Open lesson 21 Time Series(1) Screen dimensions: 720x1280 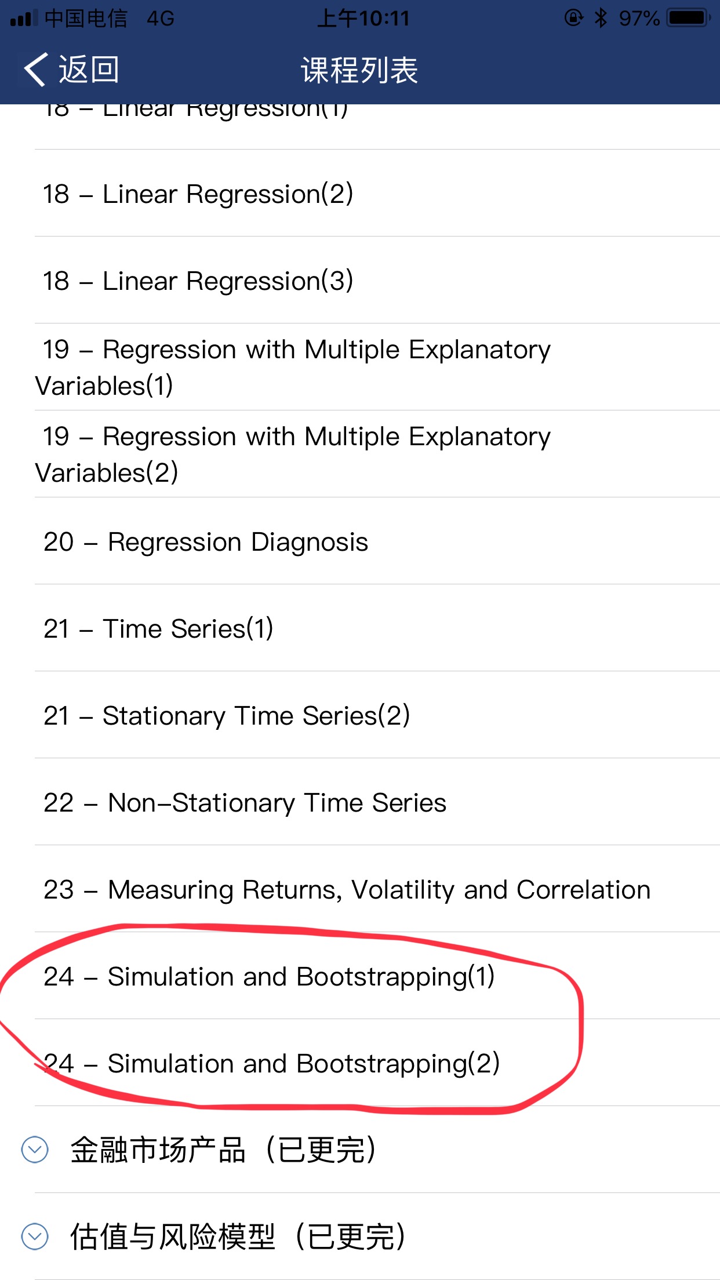[158, 629]
